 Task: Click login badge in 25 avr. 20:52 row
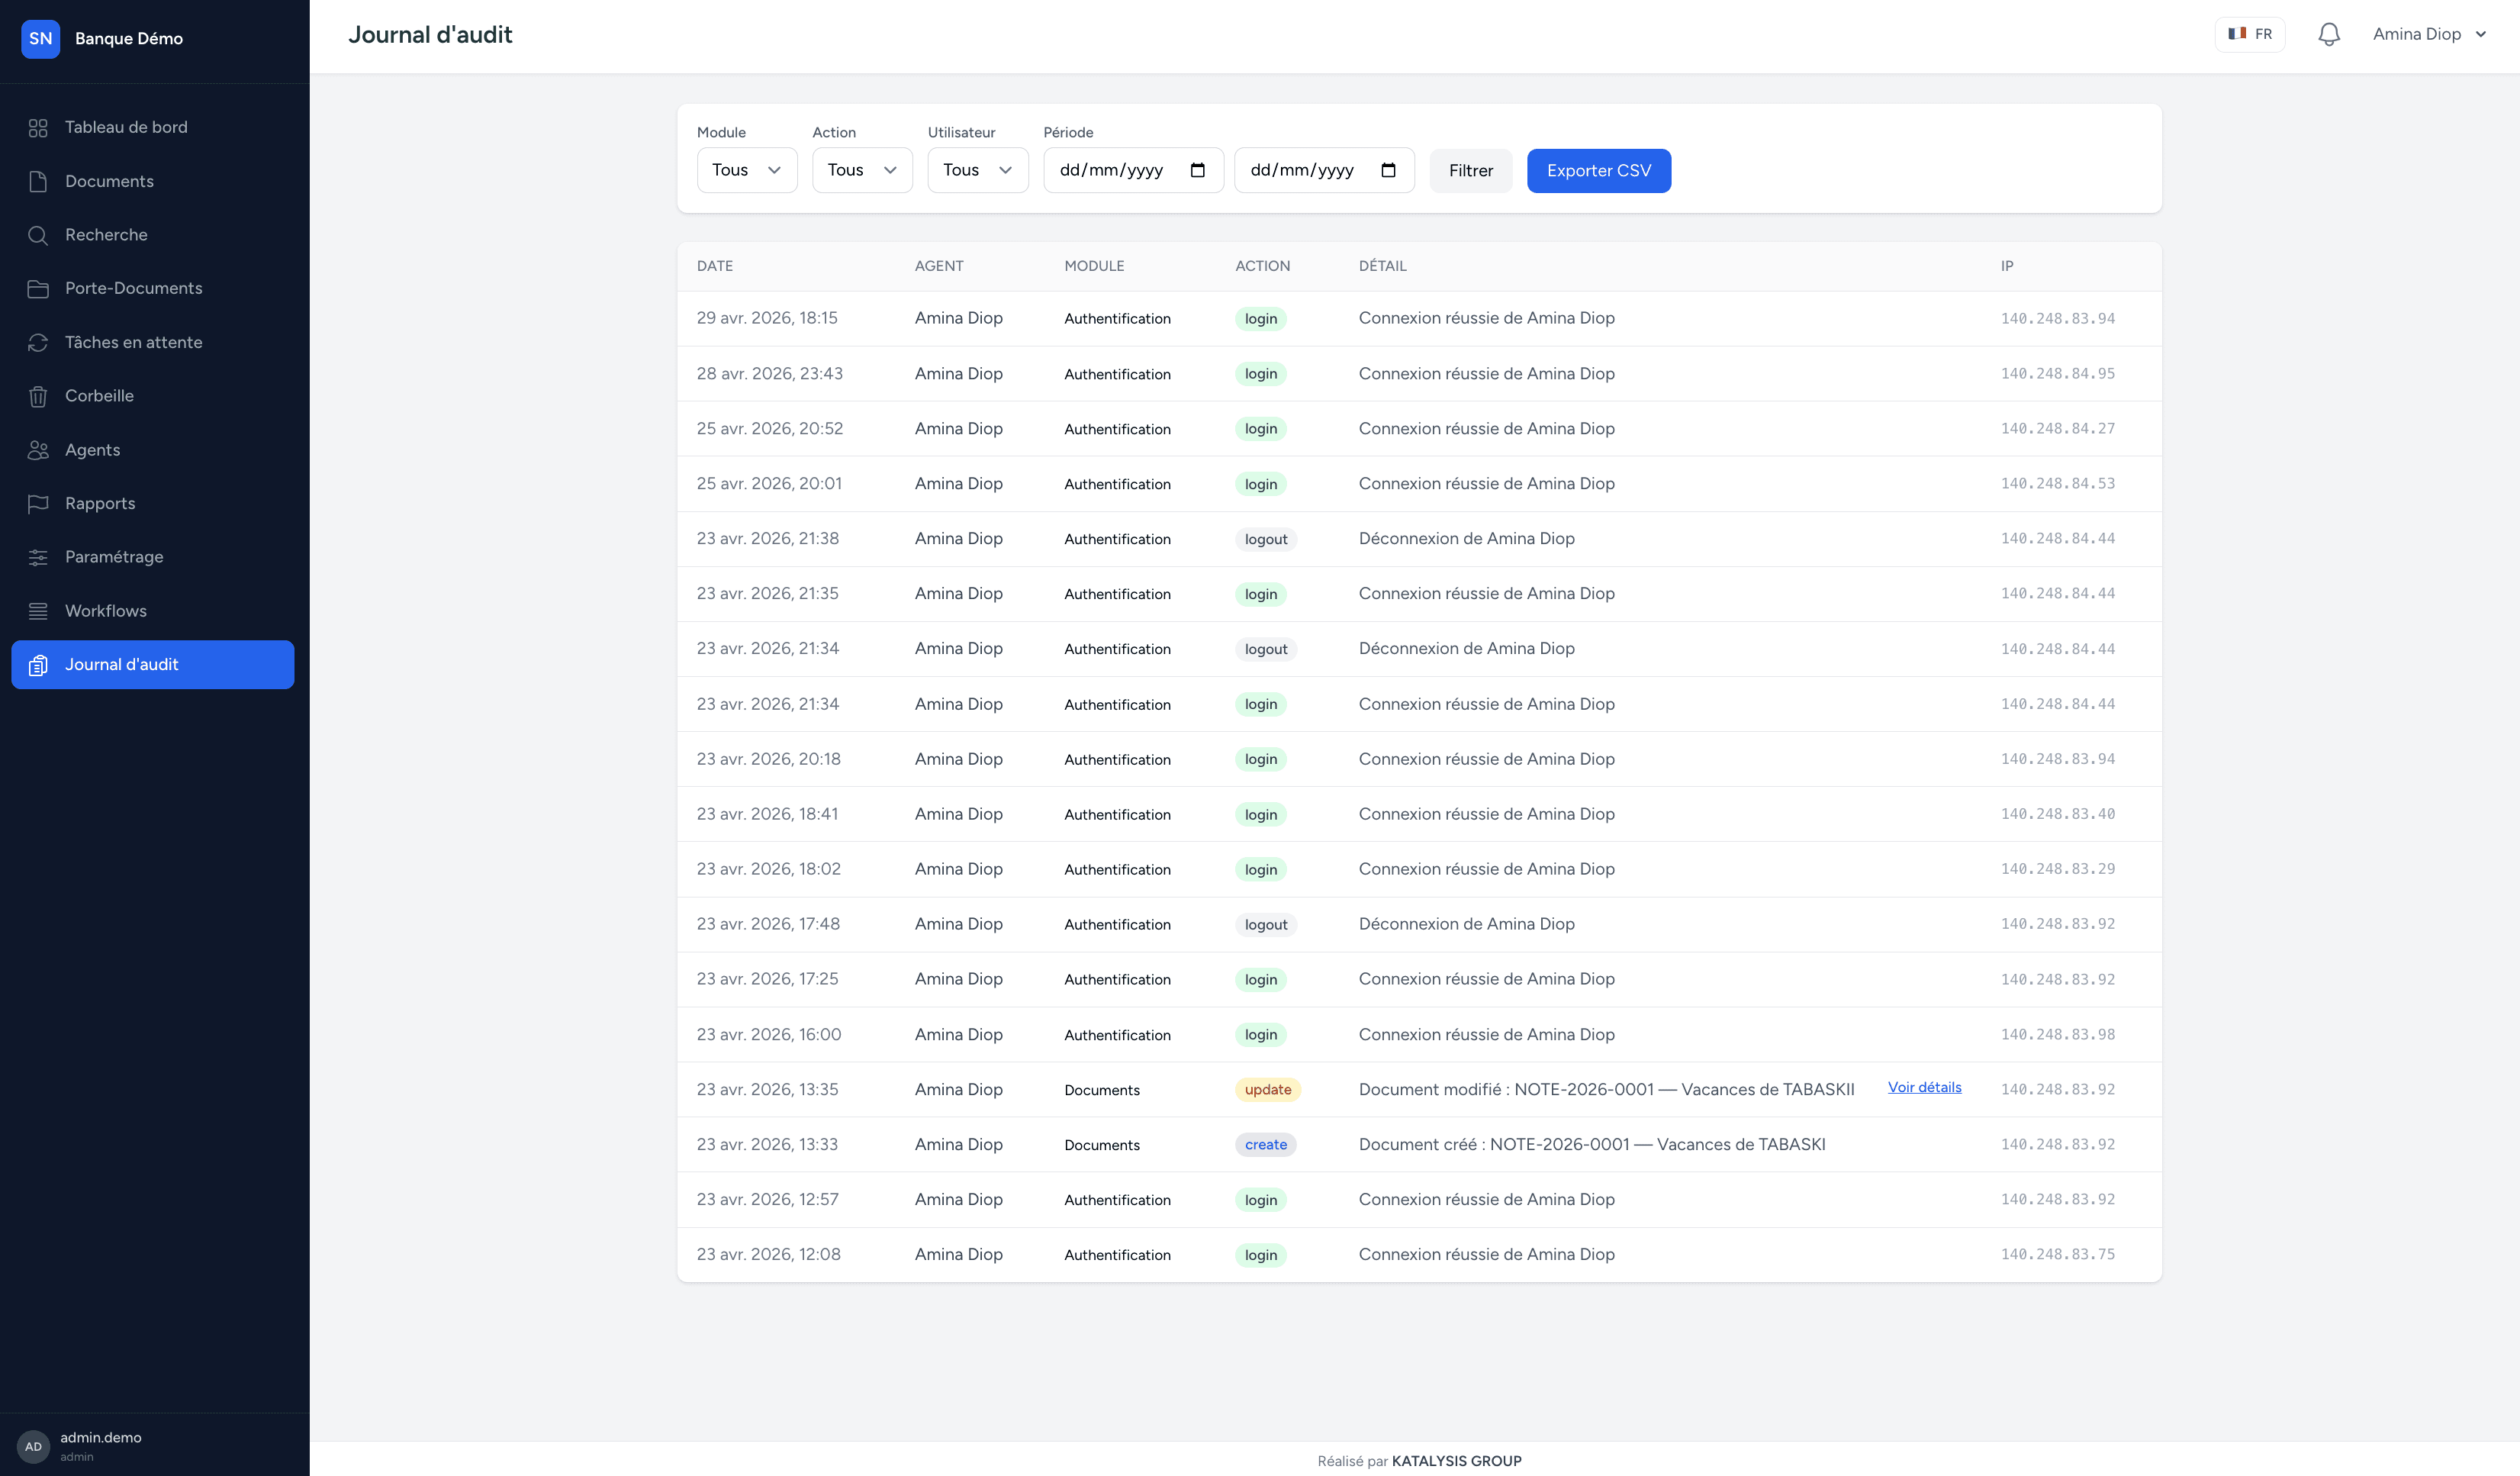pos(1260,429)
